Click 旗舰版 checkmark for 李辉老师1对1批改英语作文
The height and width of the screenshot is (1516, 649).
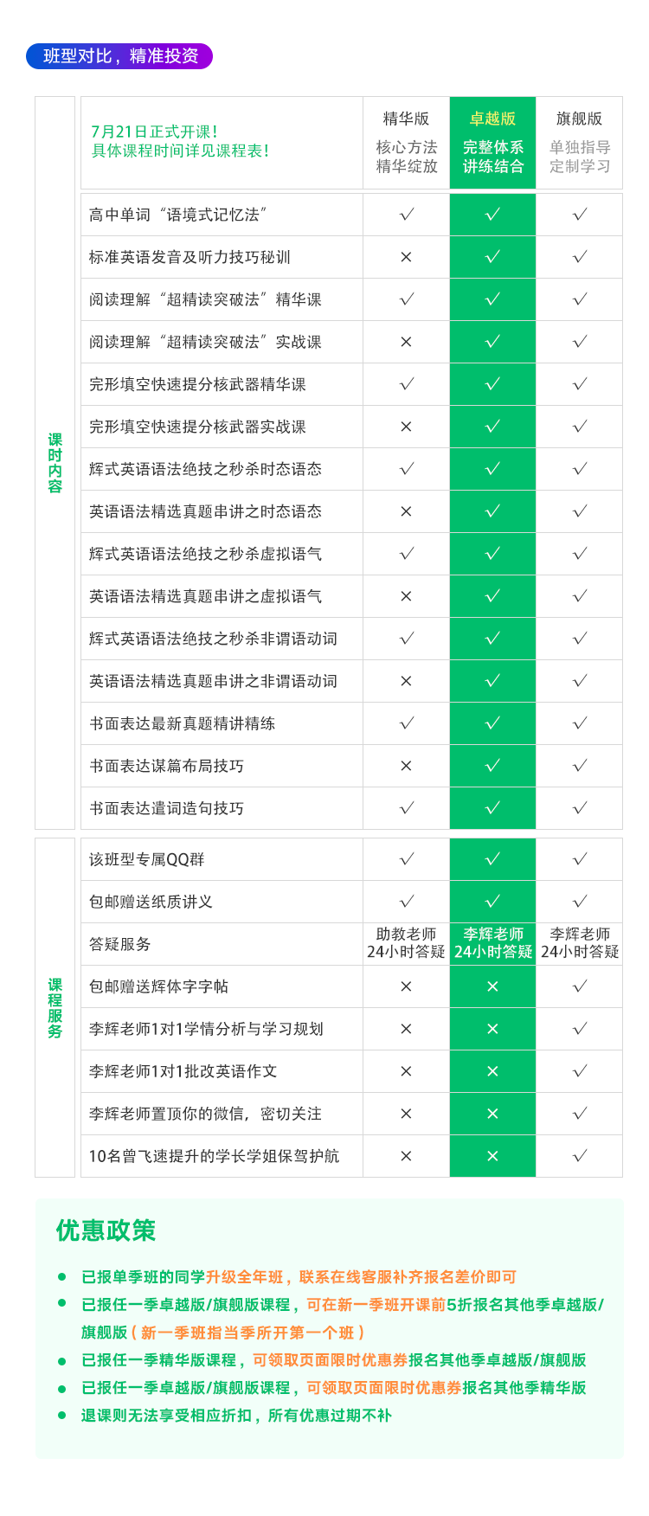point(579,1071)
